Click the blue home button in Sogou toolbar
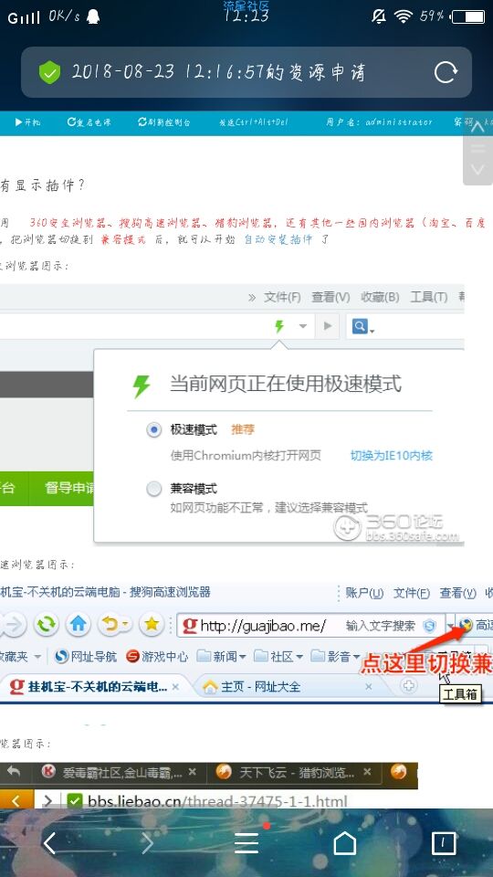The image size is (493, 877). [x=79, y=624]
